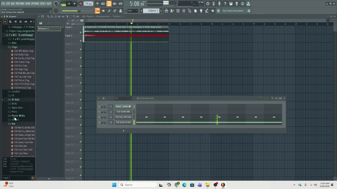Click the shopping cart icon
Screen dimensions: 337x189
point(218,11)
